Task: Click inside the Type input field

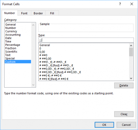Action: pos(86,40)
